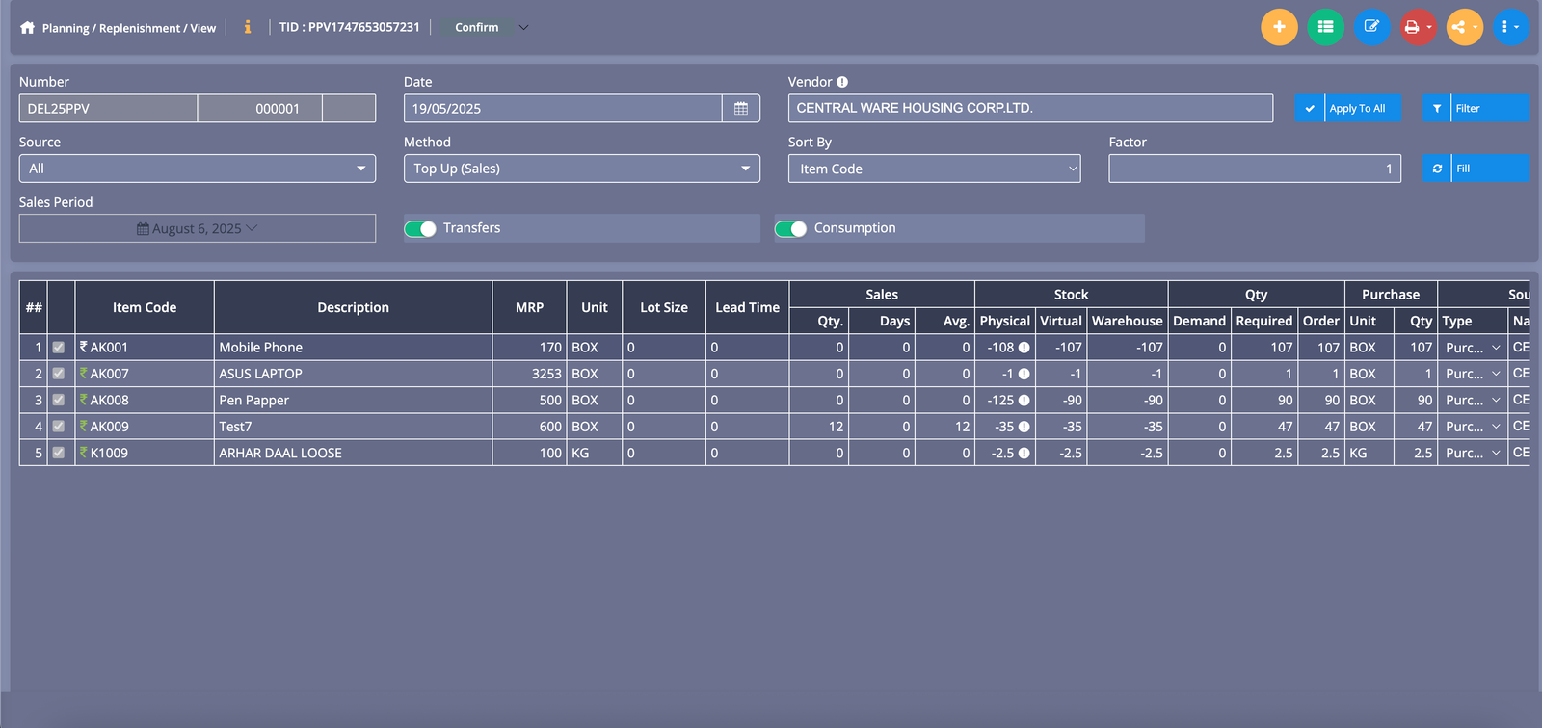
Task: Open the calendar icon beside Date field
Action: [x=741, y=109]
